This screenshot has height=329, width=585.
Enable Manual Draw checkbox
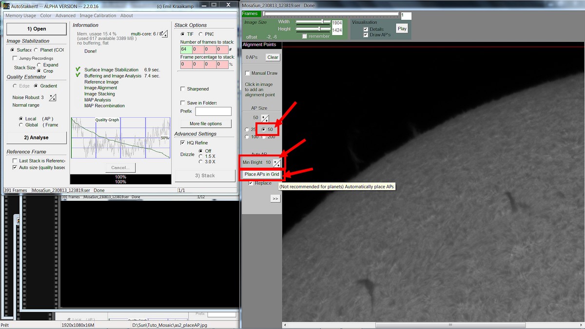(x=261, y=73)
